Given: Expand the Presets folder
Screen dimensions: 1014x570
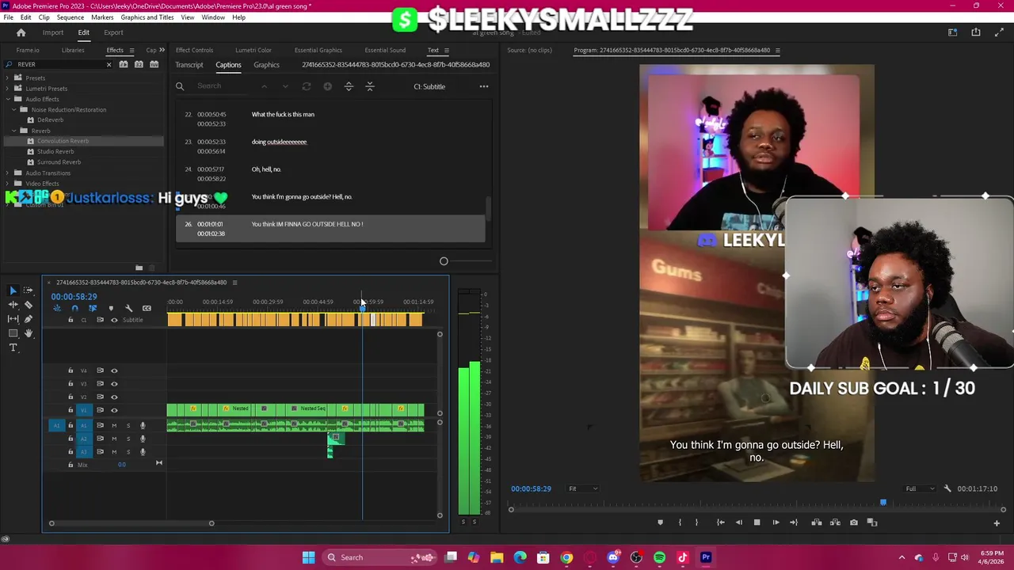Looking at the screenshot, I should (x=8, y=78).
